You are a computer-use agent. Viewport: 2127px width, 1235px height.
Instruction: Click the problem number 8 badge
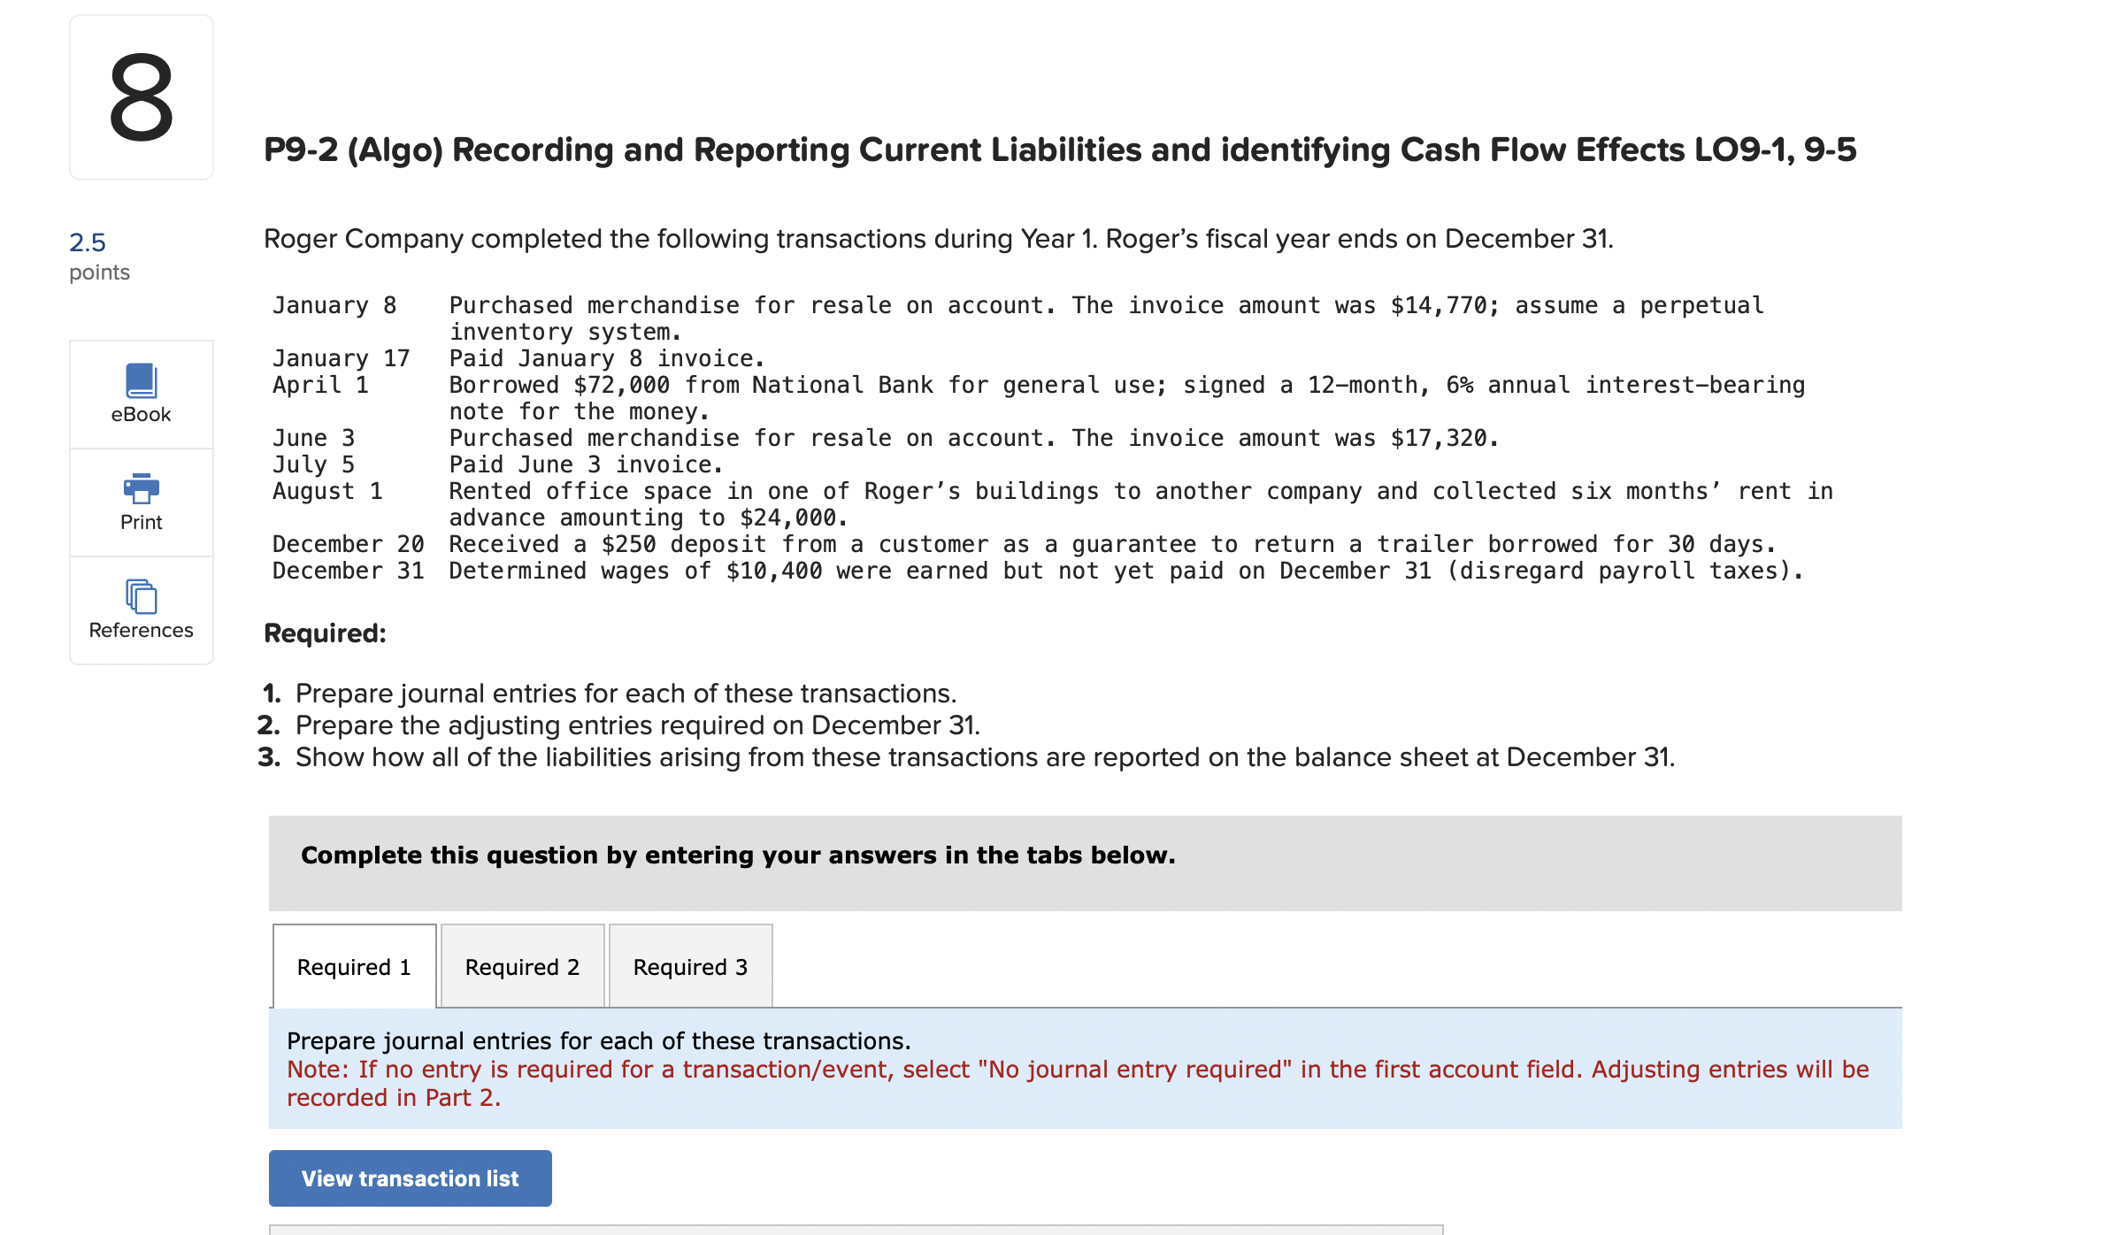coord(141,96)
